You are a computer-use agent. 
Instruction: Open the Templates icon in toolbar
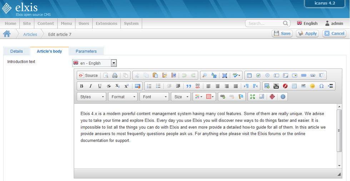coord(126,76)
